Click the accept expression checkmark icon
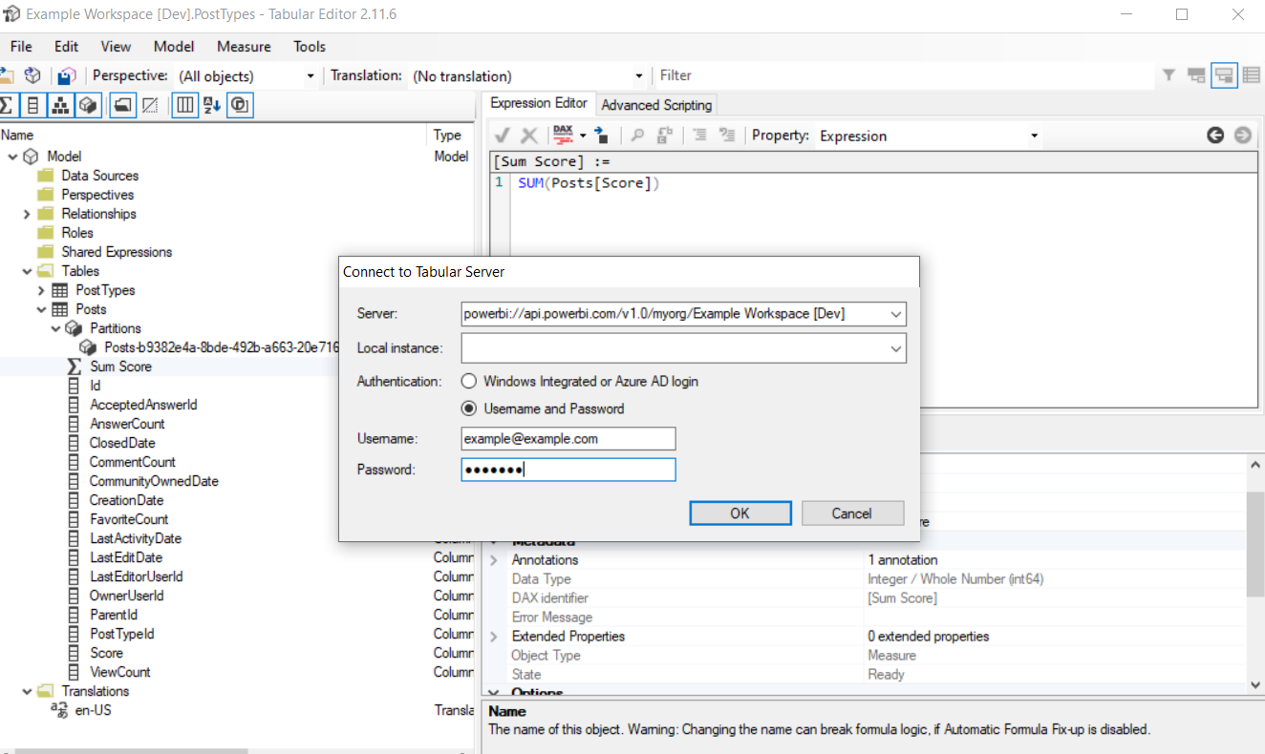This screenshot has height=754, width=1265. [503, 136]
